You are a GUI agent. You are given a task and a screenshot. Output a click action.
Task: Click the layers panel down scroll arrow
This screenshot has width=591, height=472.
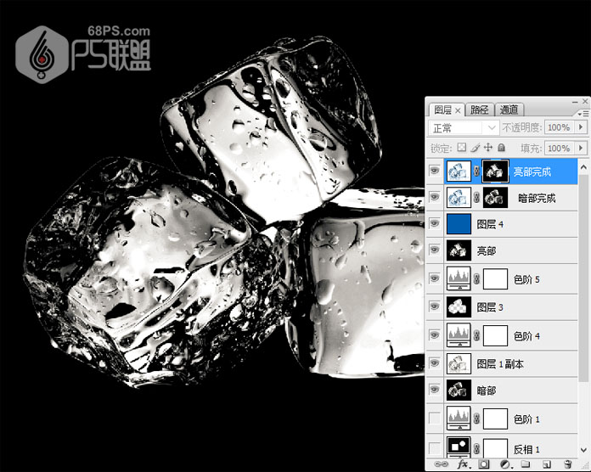click(583, 450)
